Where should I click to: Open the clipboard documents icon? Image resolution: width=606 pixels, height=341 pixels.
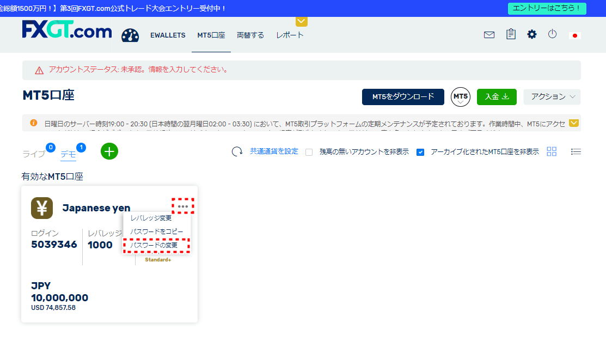511,34
